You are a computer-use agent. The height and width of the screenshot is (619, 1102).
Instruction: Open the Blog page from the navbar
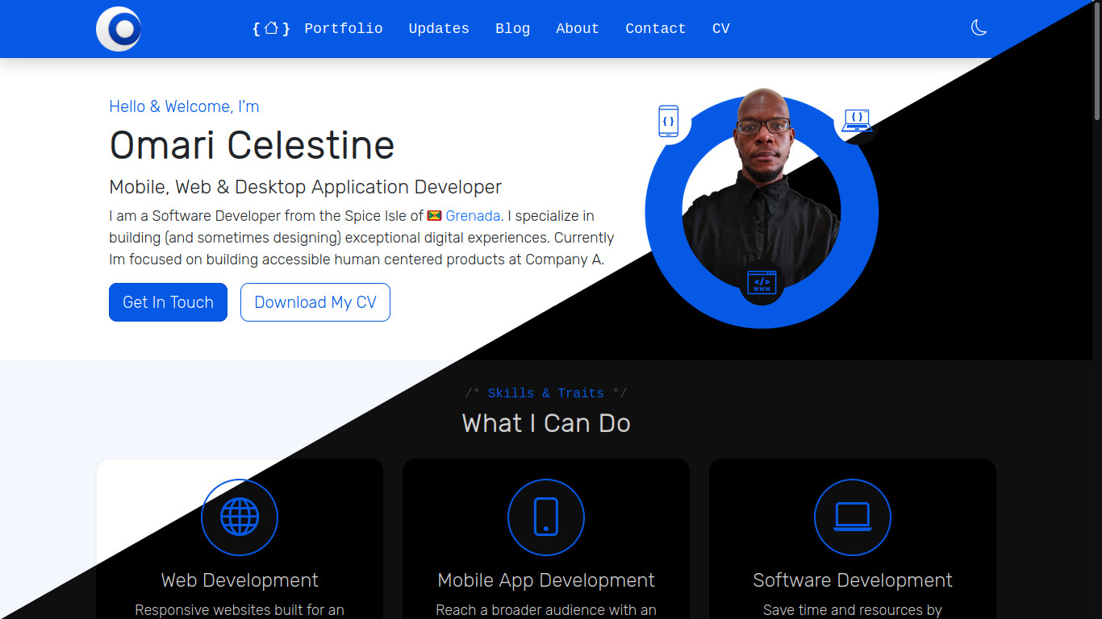tap(512, 28)
